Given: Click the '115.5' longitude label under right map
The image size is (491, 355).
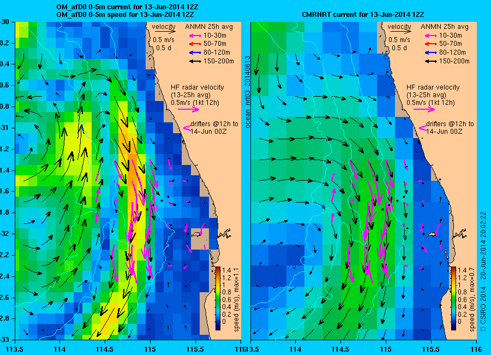Looking at the screenshot, I should 431,349.
